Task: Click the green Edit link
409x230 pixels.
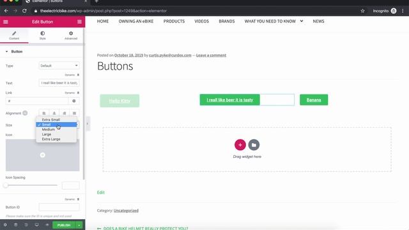Action: click(101, 192)
